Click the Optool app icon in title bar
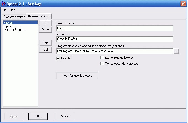188x123 pixels. coord(3,4)
